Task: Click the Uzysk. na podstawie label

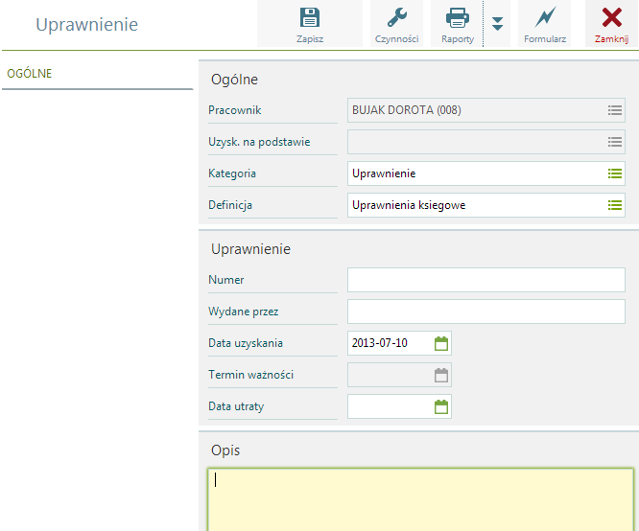Action: click(x=259, y=142)
